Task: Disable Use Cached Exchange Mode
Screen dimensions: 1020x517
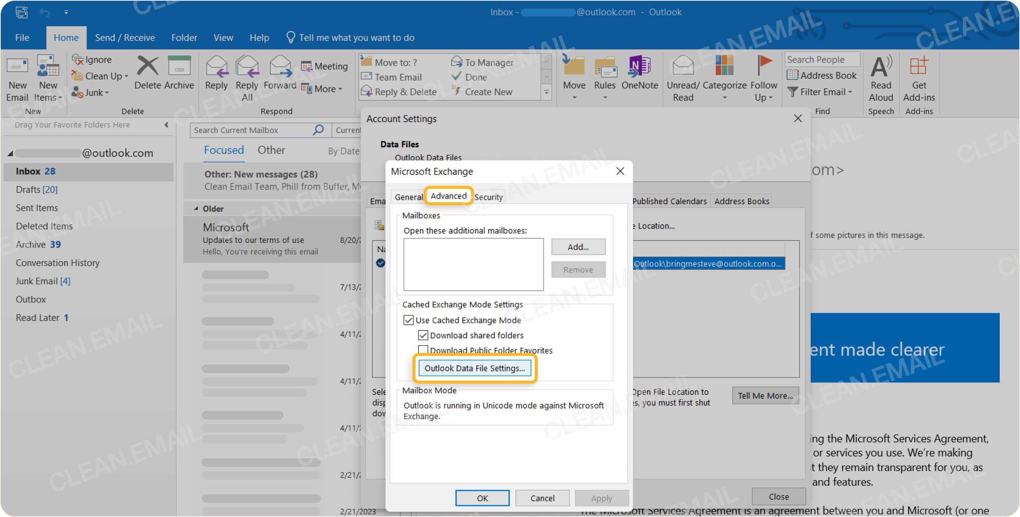Action: [x=408, y=320]
